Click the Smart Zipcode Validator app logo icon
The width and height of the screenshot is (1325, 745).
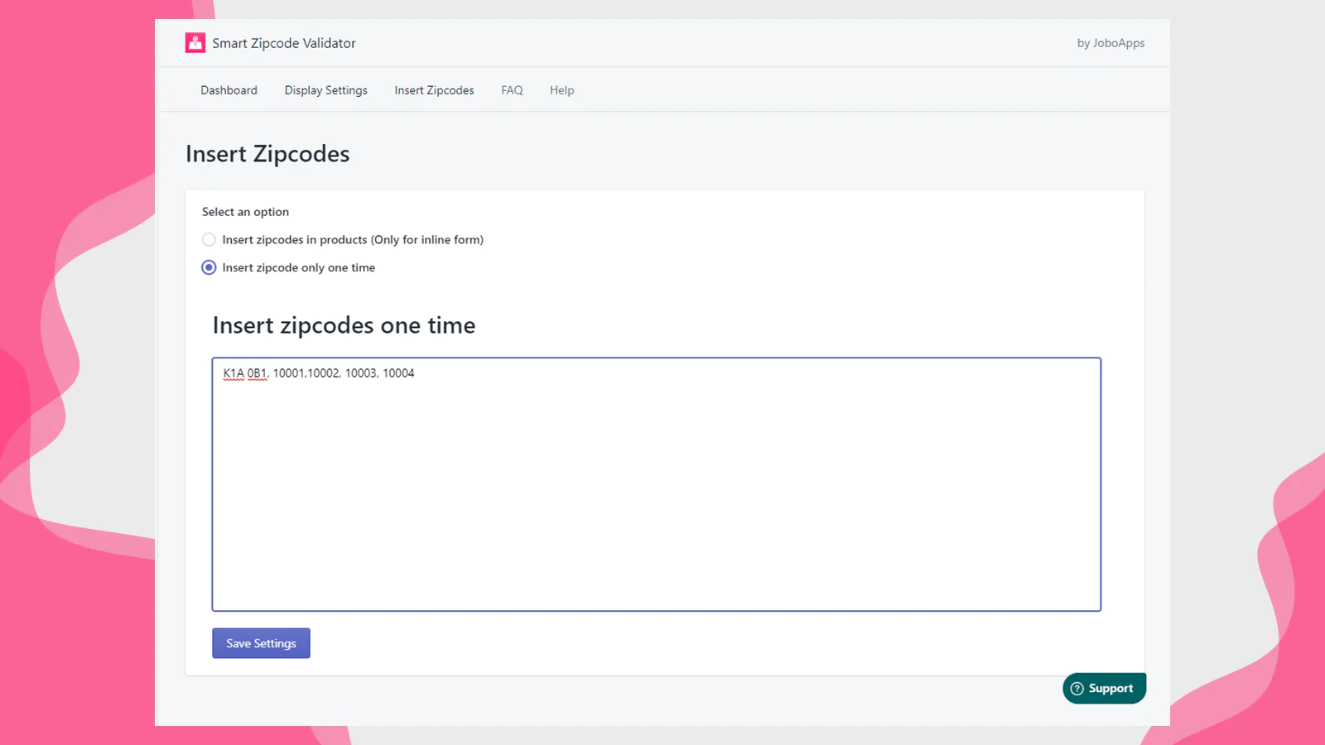click(x=195, y=43)
